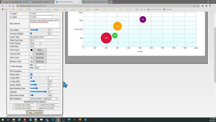This screenshot has height=122, width=216.
Task: Click the AliceBlue canvas background button
Action: point(40,54)
